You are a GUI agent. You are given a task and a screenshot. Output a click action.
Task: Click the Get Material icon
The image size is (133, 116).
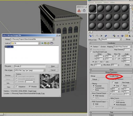point(90,36)
